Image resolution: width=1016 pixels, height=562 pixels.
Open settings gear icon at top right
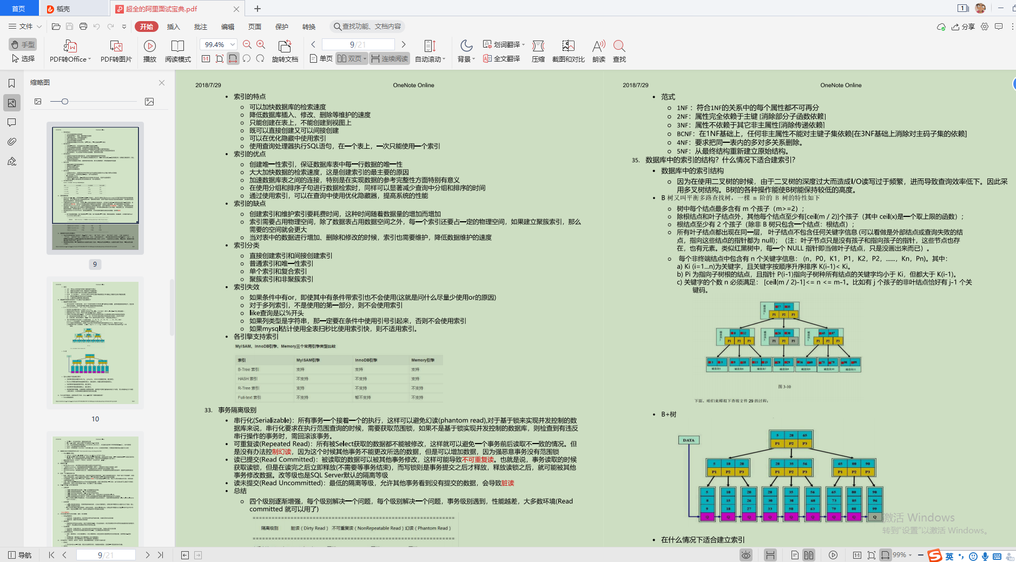point(985,27)
